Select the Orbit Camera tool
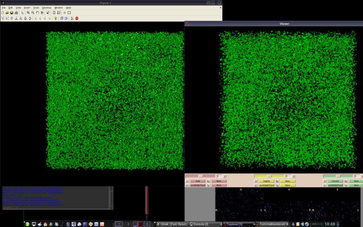This screenshot has width=363, height=227. click(3, 18)
